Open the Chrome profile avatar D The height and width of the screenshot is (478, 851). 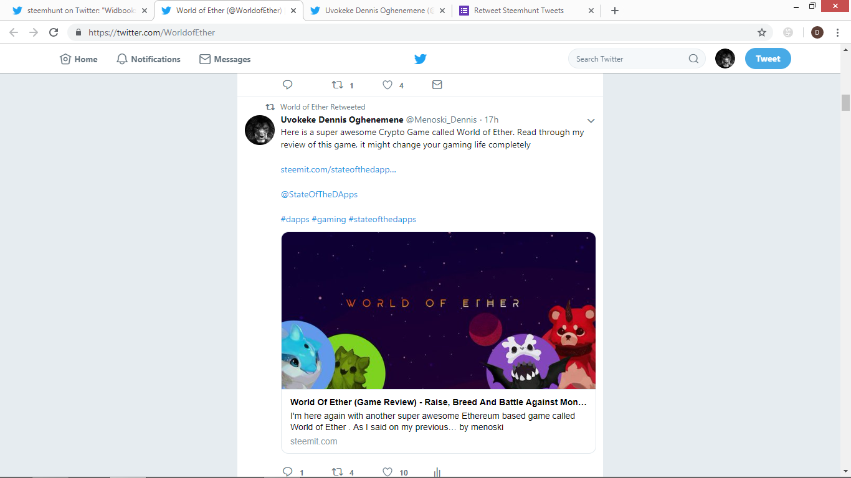pos(817,32)
